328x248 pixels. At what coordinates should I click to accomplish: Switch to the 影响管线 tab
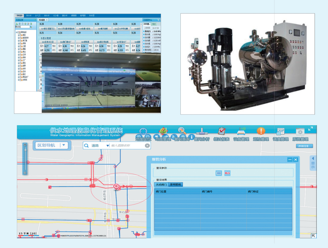coord(175,185)
